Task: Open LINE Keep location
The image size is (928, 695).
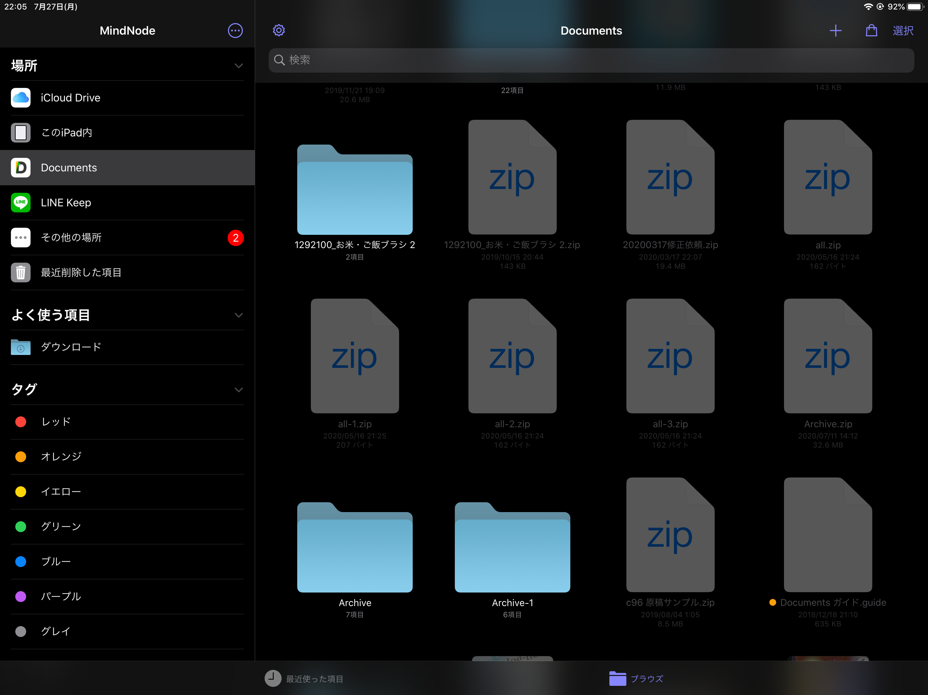Action: pos(127,203)
